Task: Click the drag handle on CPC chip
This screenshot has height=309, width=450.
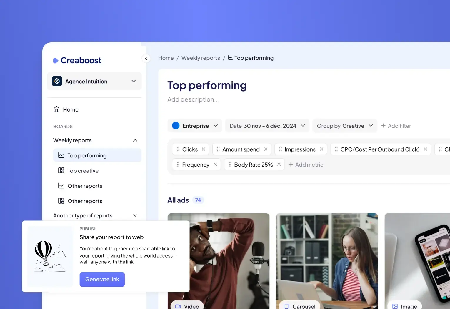Action: 336,149
